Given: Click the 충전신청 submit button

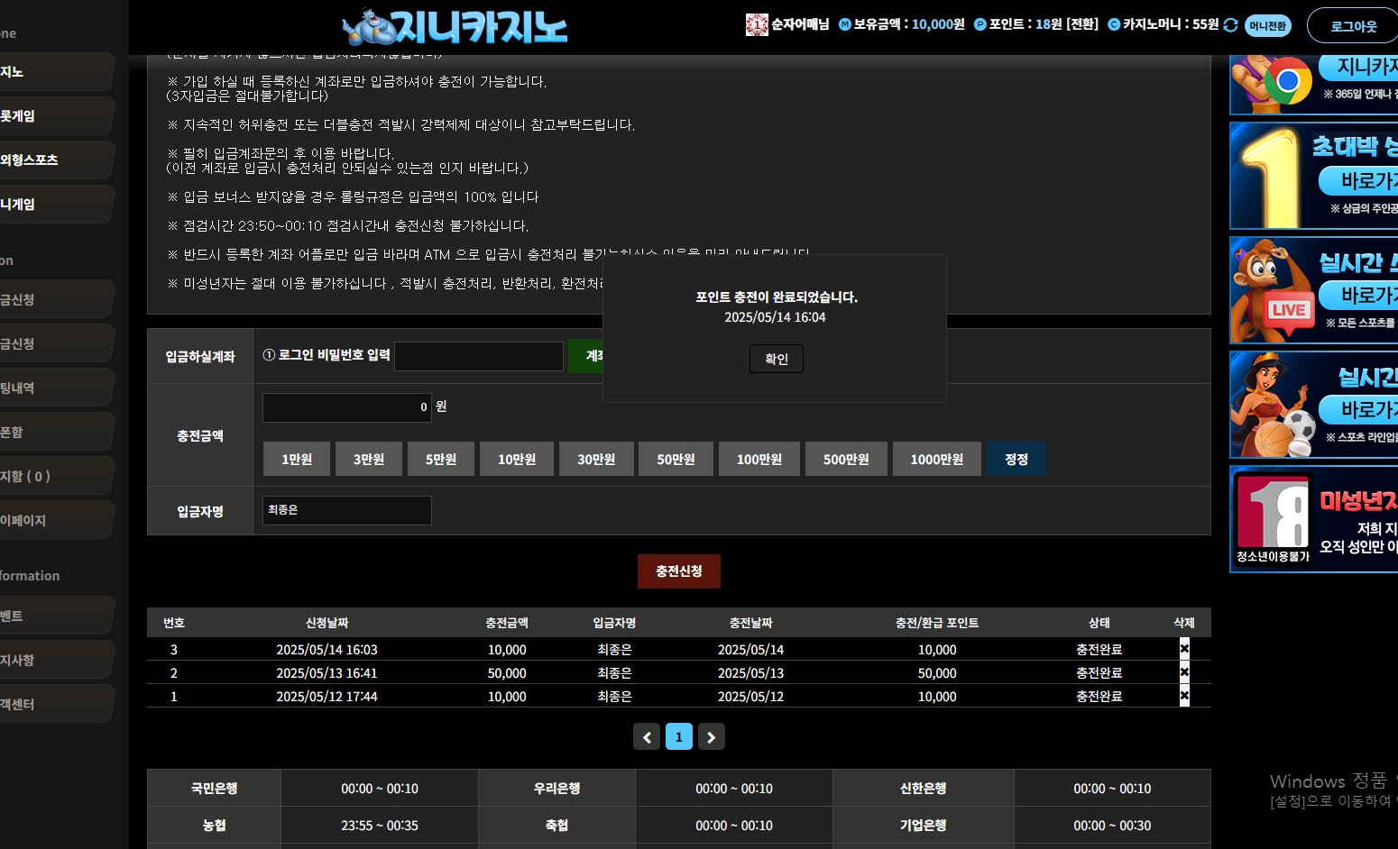Looking at the screenshot, I should (678, 571).
